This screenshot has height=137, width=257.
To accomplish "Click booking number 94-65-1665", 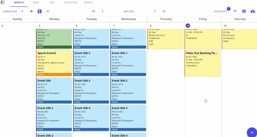I will click(x=191, y=57).
